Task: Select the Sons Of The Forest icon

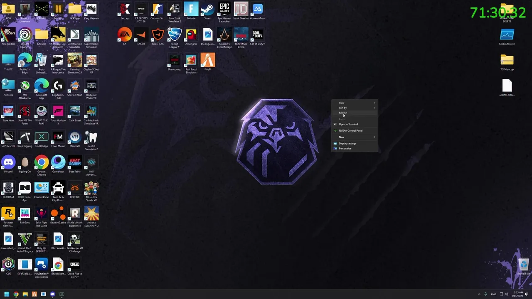Action: click(x=25, y=115)
